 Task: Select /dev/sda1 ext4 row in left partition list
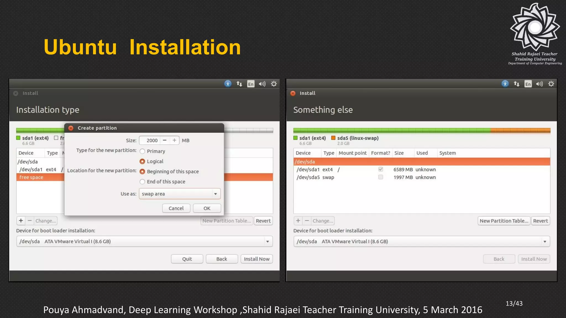[x=40, y=169]
